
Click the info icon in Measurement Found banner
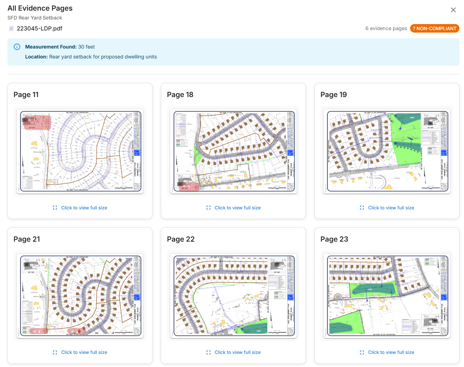pyautogui.click(x=17, y=47)
